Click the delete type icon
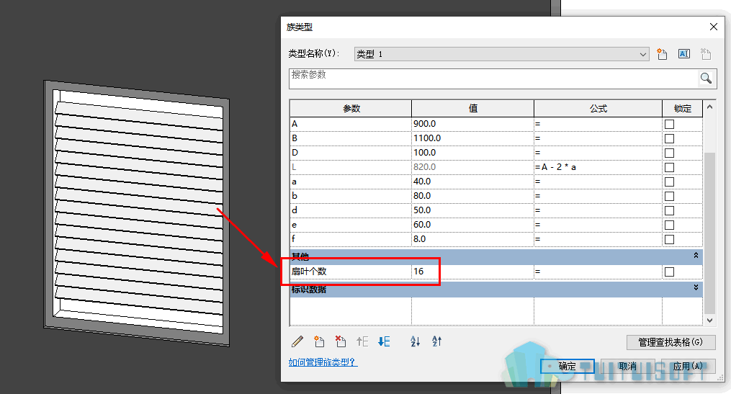Viewport: 731px width, 394px height. click(706, 54)
